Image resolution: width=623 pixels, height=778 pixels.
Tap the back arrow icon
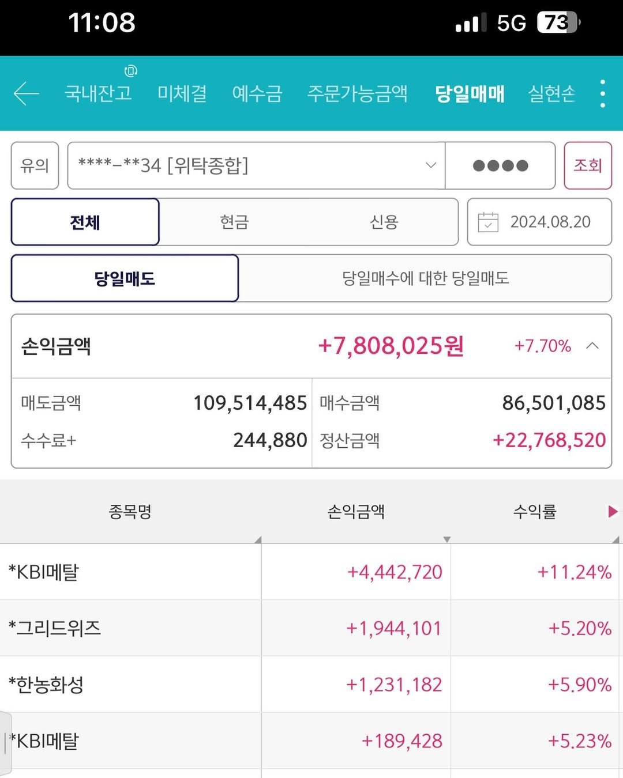point(26,93)
